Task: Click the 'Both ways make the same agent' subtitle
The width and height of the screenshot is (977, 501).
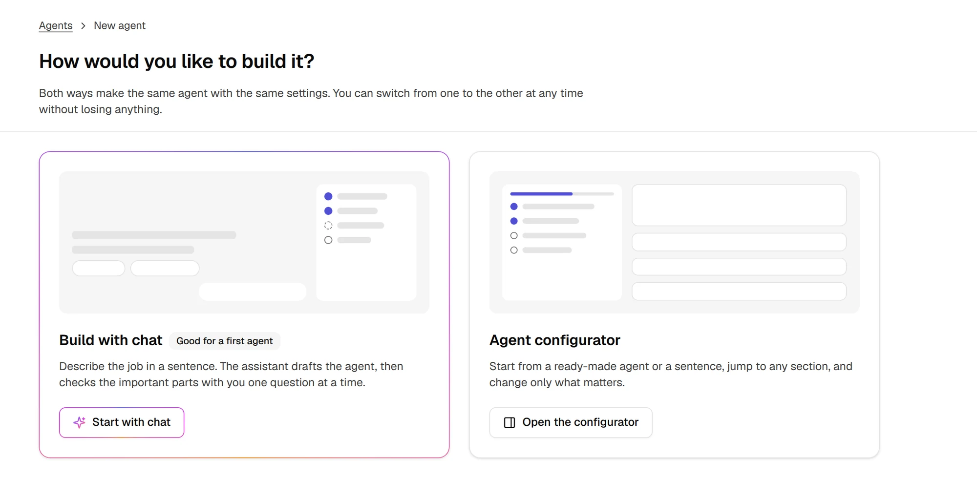Action: (311, 101)
